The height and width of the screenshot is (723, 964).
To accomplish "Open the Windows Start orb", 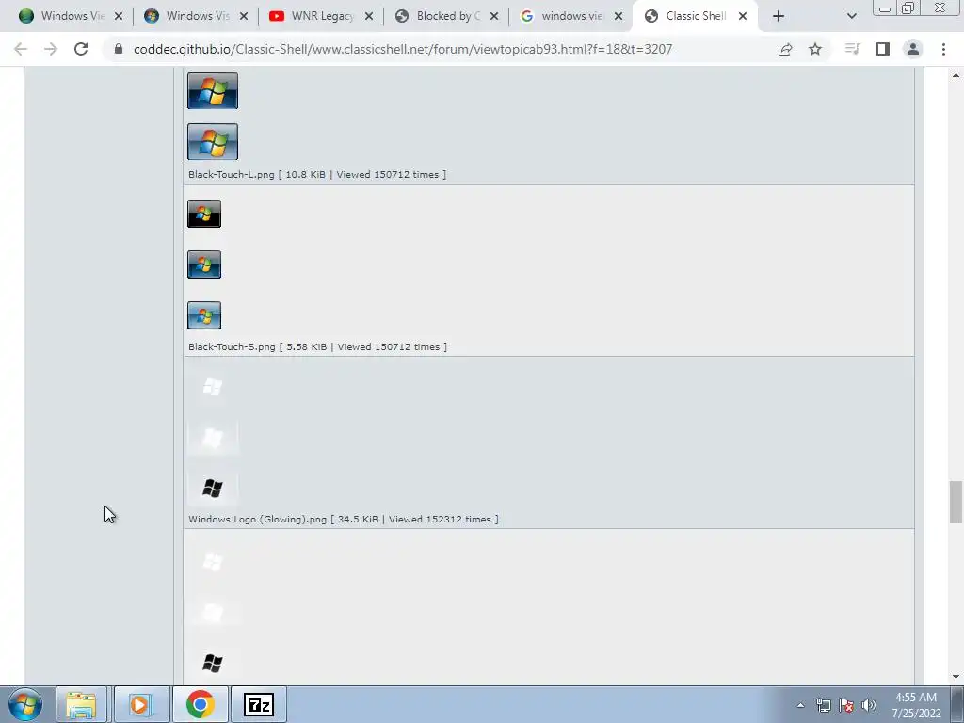I will [x=25, y=704].
